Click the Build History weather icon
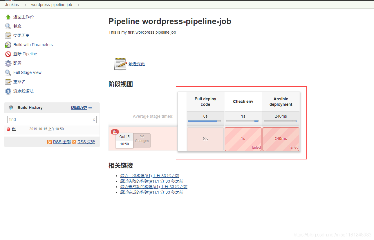Screen dimensions: 374x240 pyautogui.click(x=11, y=108)
